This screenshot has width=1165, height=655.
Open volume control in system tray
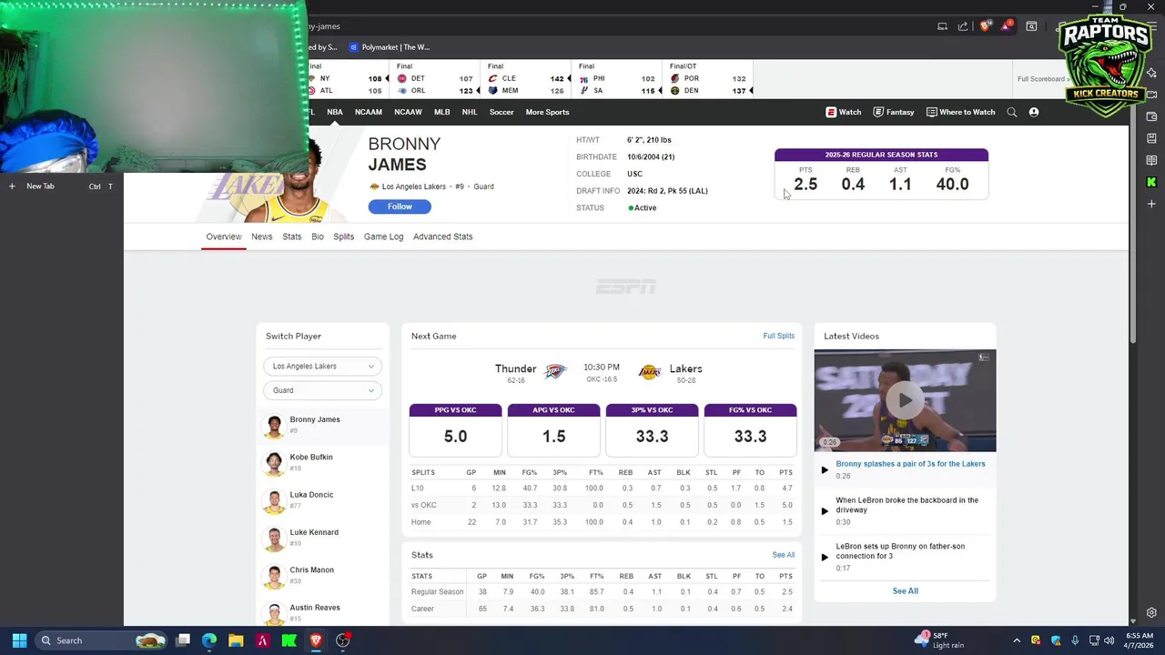point(1109,640)
